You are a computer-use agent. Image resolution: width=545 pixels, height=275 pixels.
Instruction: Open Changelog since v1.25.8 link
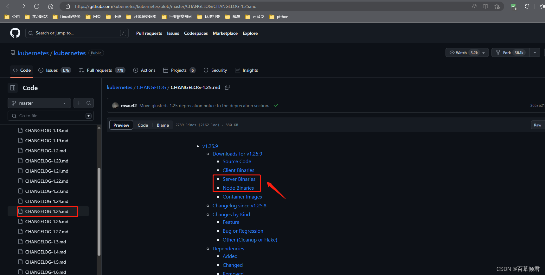pos(239,205)
